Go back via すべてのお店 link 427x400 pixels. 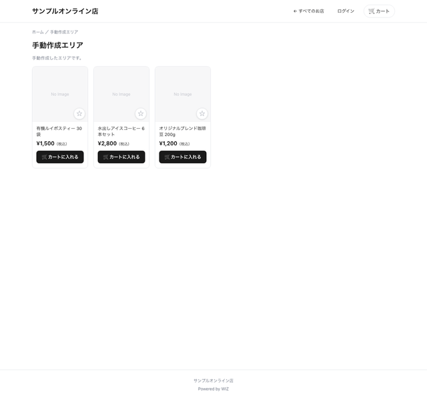[x=308, y=11]
